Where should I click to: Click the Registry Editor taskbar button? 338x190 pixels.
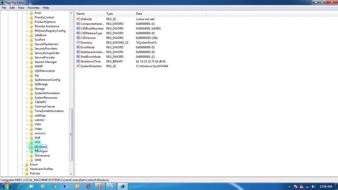123,186
